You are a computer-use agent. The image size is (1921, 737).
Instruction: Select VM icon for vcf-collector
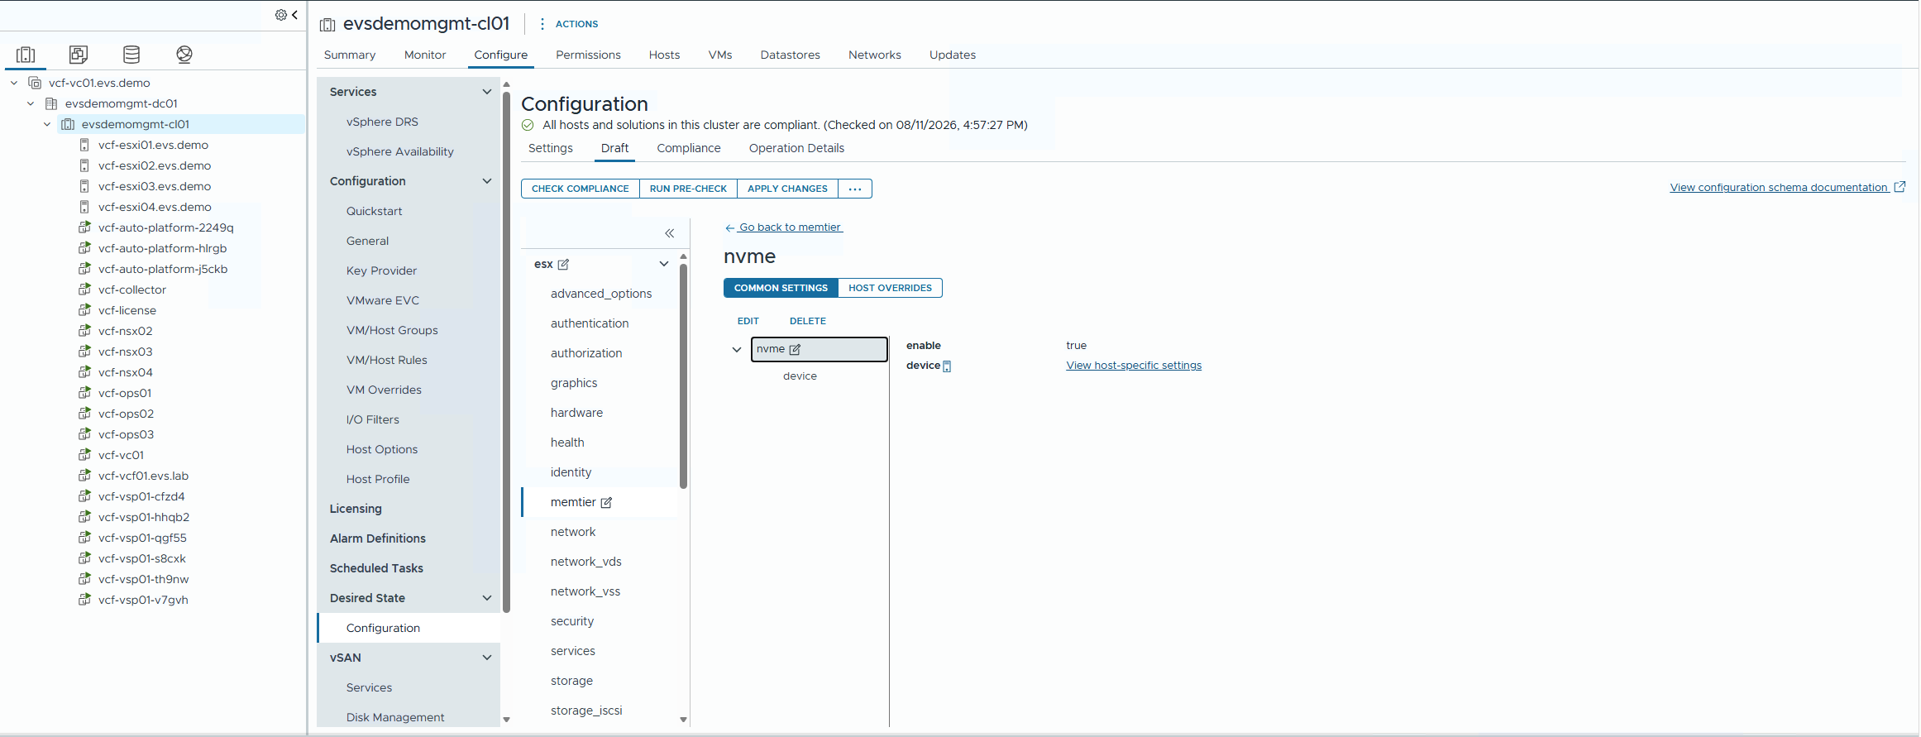pyautogui.click(x=84, y=290)
